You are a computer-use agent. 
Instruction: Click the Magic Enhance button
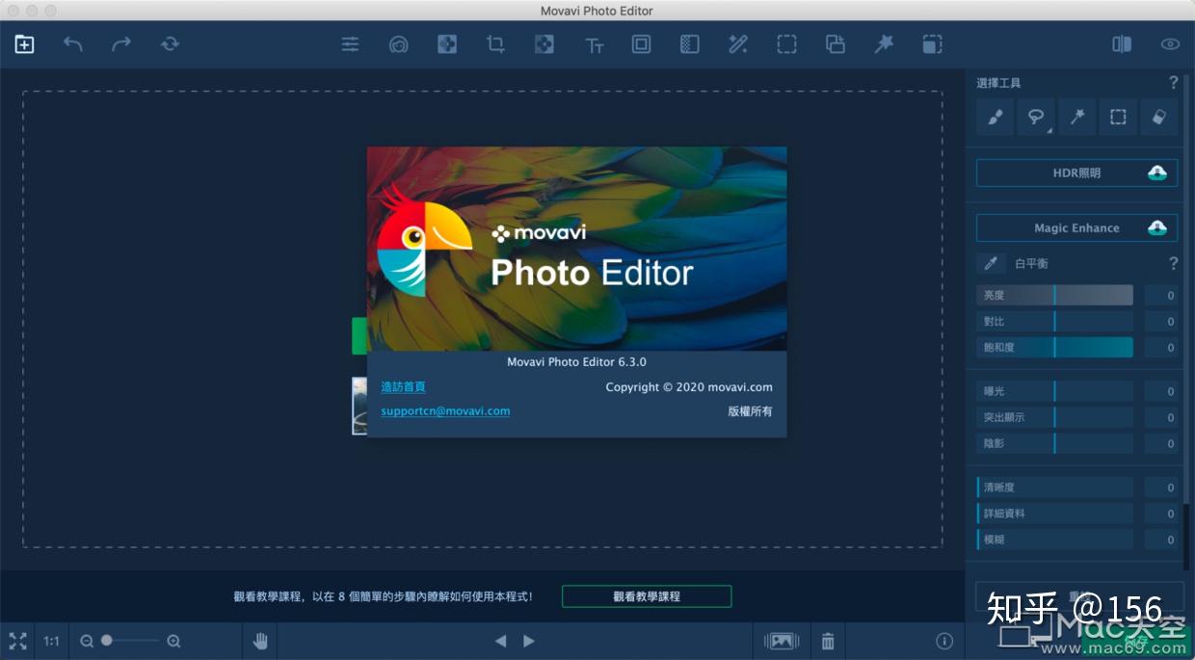1076,227
